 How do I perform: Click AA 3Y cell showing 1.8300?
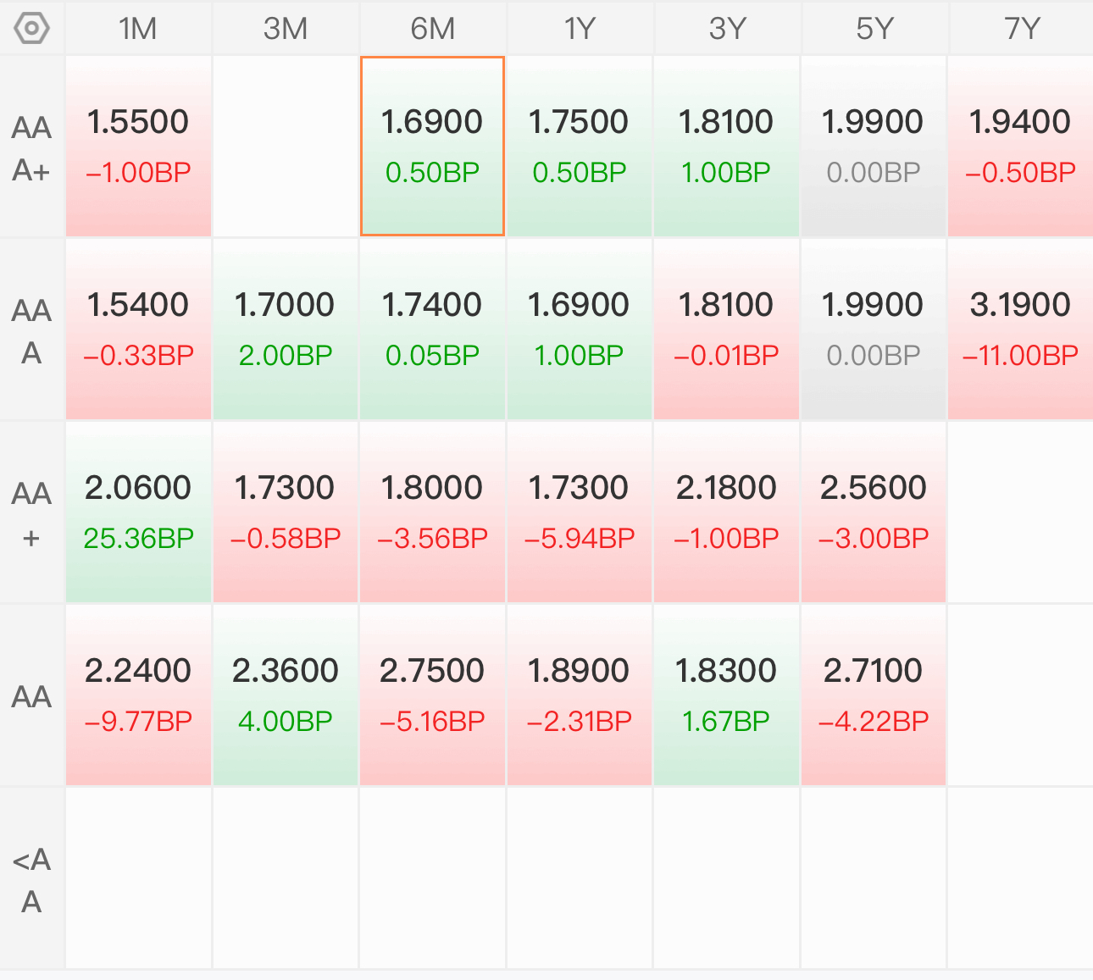pyautogui.click(x=726, y=695)
